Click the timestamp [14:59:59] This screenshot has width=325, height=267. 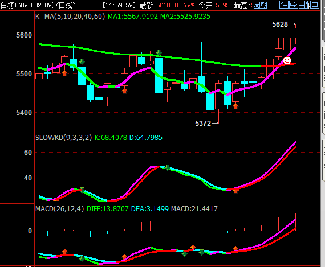click(x=119, y=5)
